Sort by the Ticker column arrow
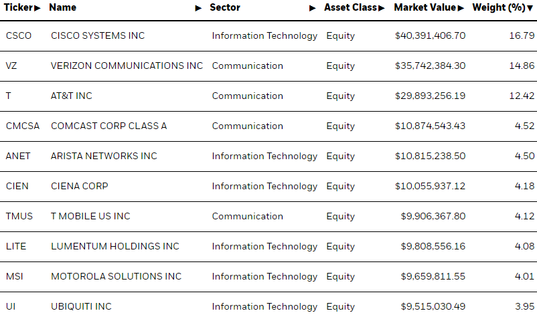 click(x=37, y=8)
